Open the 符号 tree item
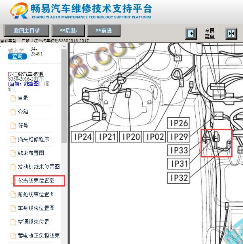The height and width of the screenshot is (244, 243). tap(23, 125)
